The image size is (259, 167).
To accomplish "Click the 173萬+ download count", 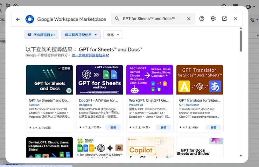I will point(97,127).
